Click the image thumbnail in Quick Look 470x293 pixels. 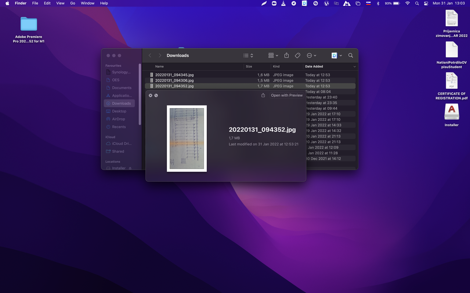187,138
